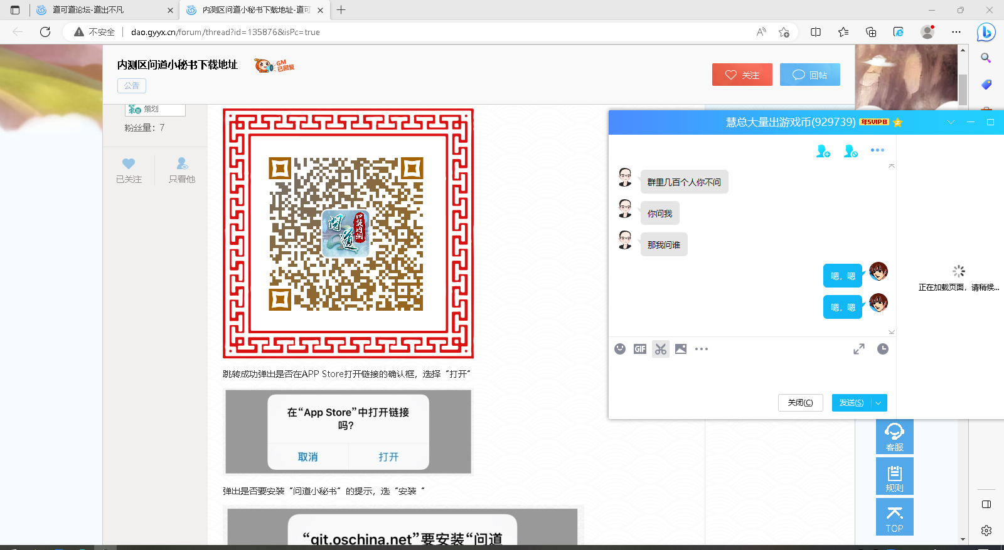Click the send picture icon in chat
The width and height of the screenshot is (1004, 550).
coord(681,349)
